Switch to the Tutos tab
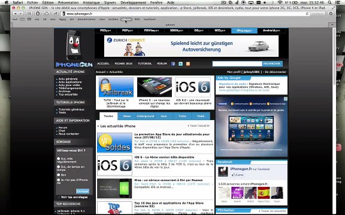This screenshot has height=215, width=345. point(182,116)
